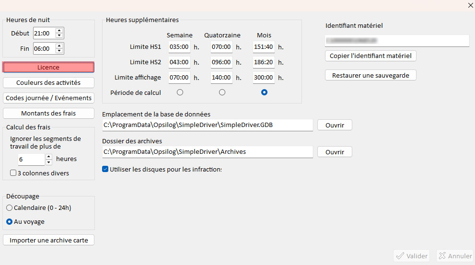The width and height of the screenshot is (475, 265).
Task: Select Semaine as calculation period
Action: [180, 92]
